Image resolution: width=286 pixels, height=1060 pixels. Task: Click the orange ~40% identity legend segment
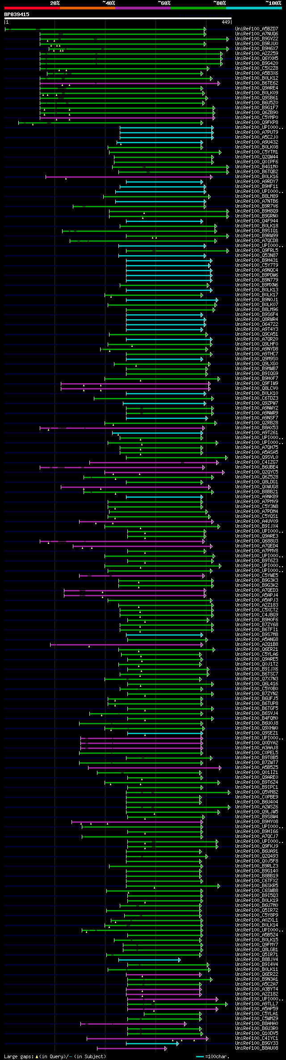88,8
